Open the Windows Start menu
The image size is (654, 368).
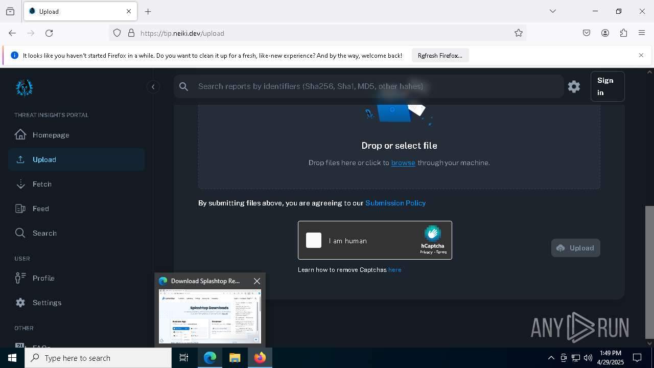click(12, 358)
